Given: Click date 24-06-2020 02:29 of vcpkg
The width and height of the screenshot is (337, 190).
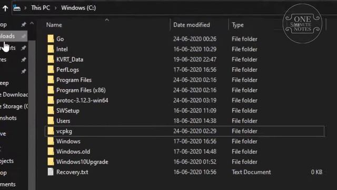Looking at the screenshot, I should (x=195, y=131).
